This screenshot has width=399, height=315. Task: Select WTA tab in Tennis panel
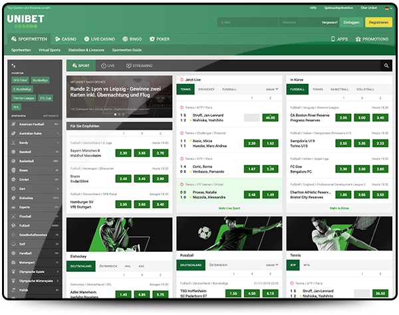point(307,265)
